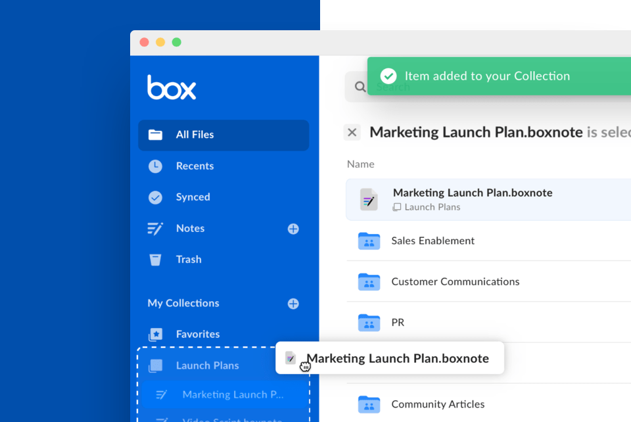Sort files by the Name column header
Screen dimensions: 631x422
click(360, 164)
